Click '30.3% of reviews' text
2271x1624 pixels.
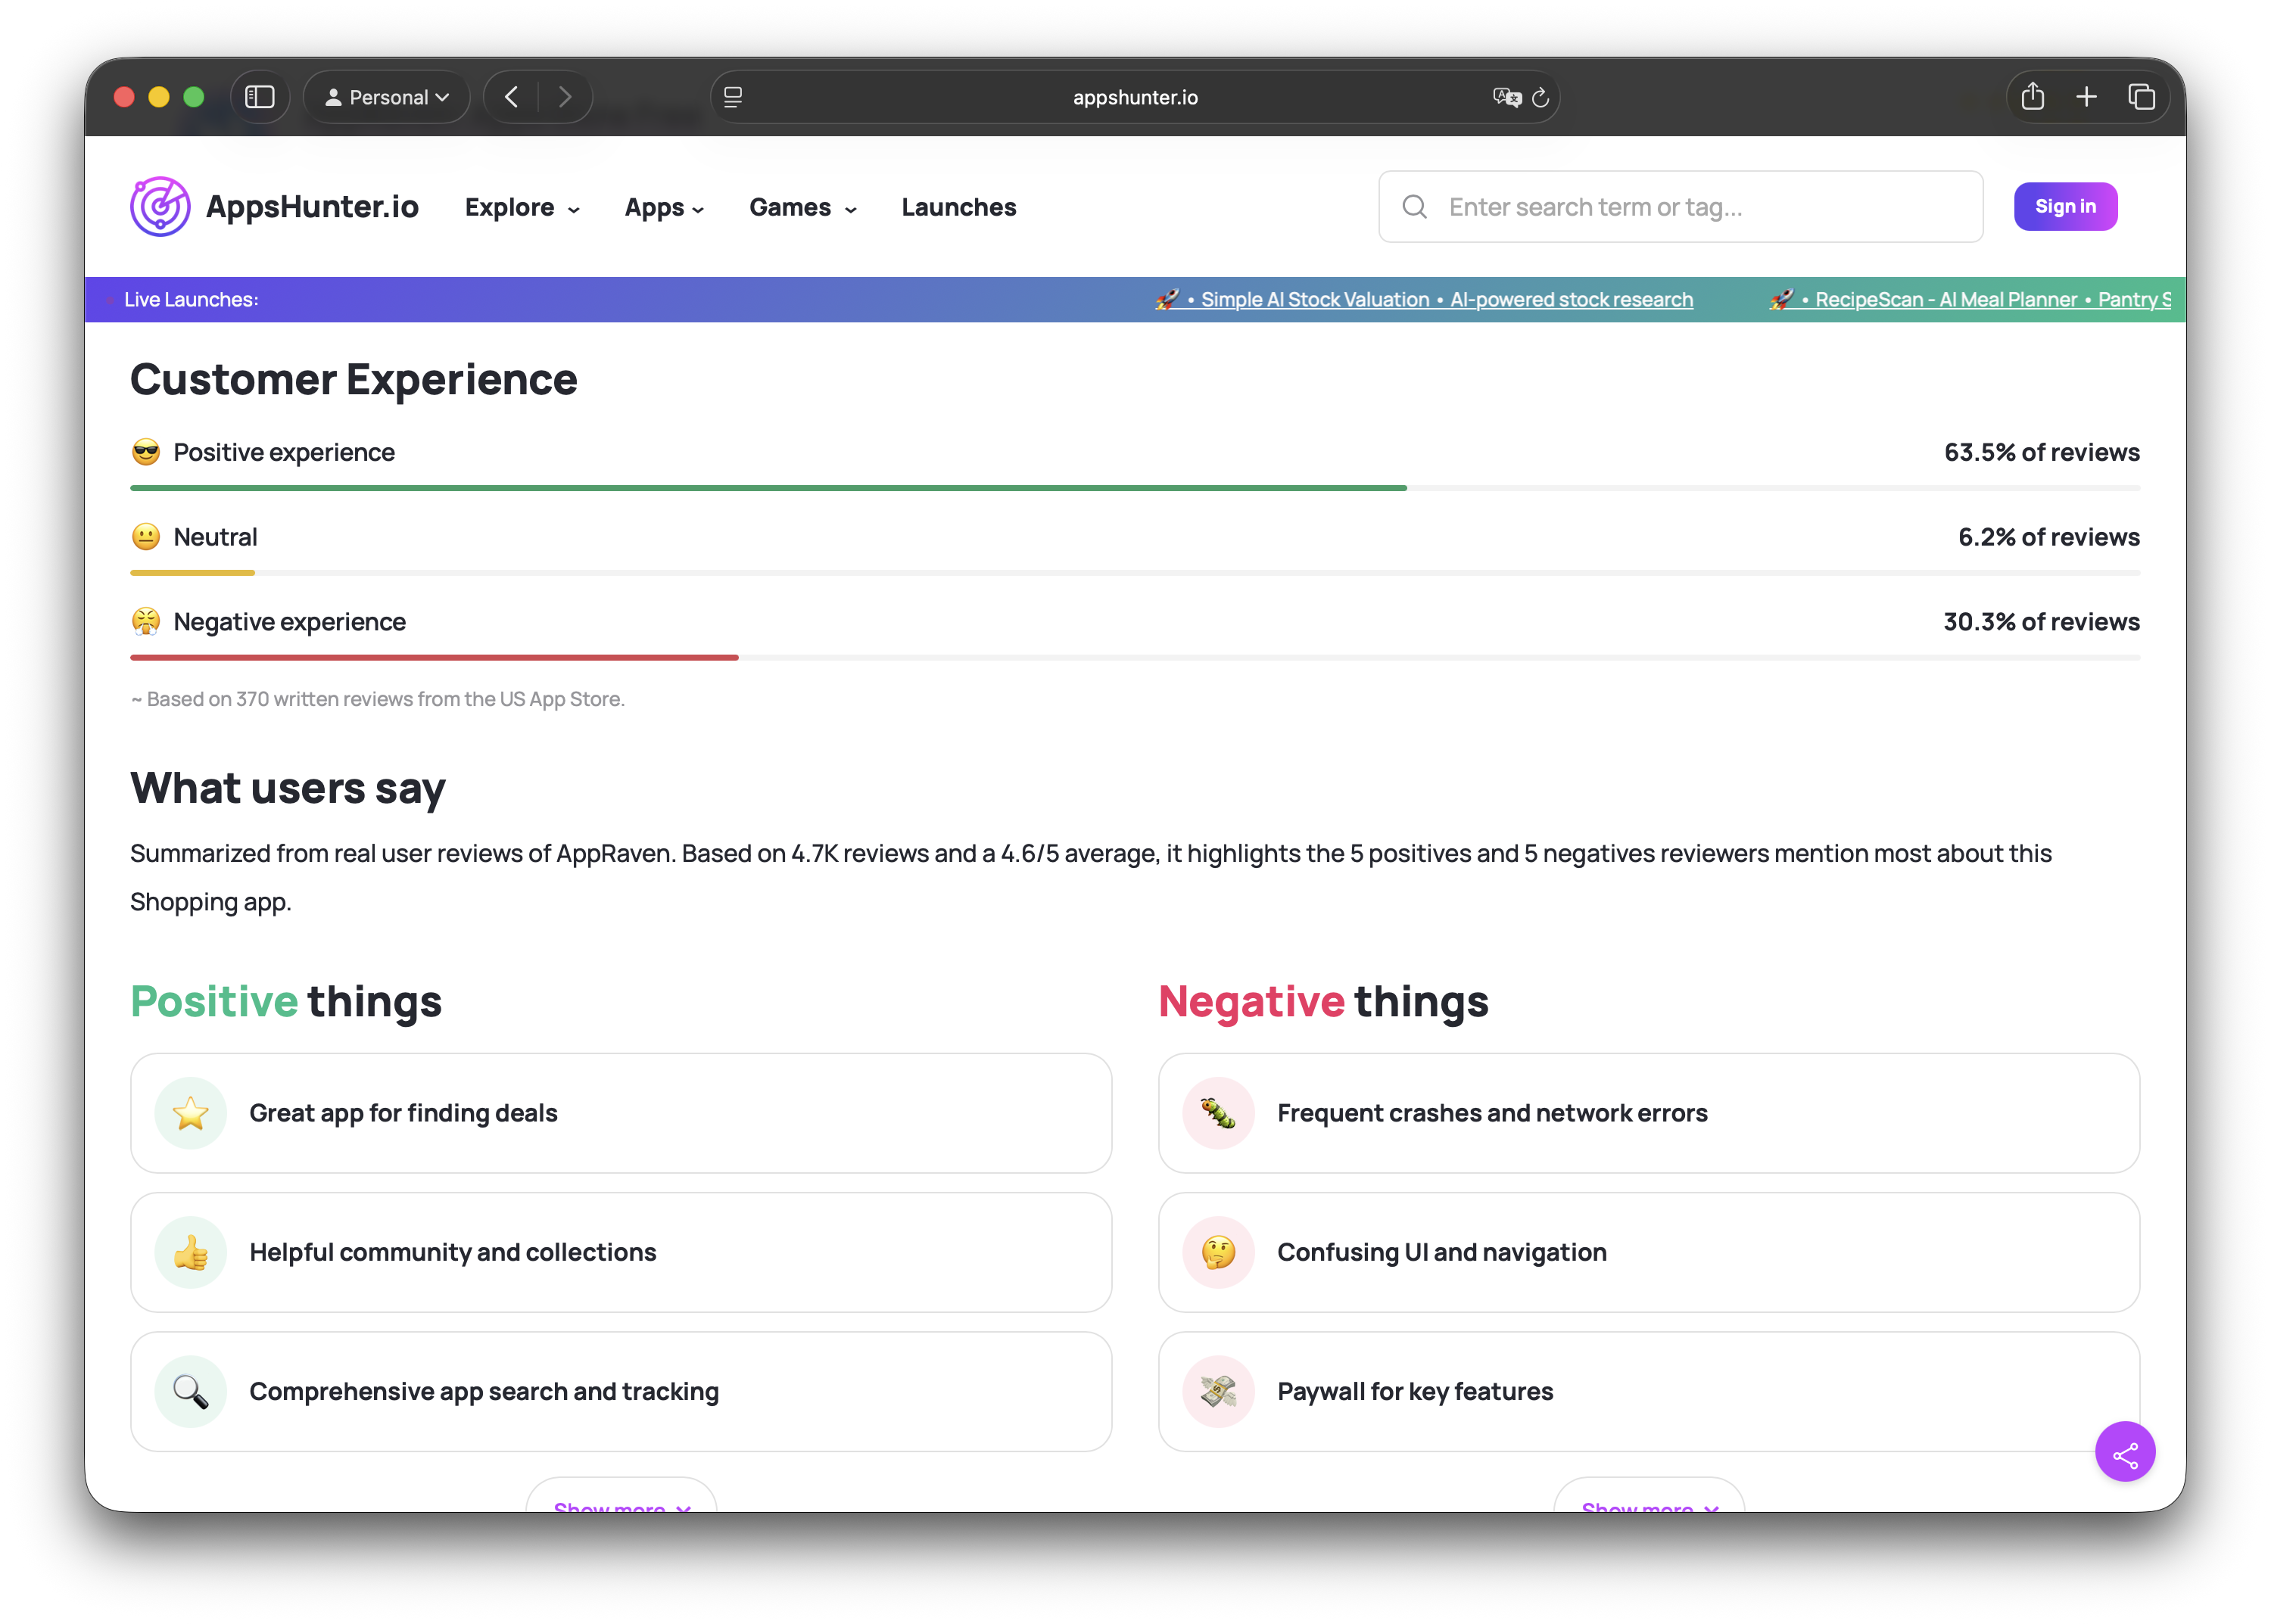(x=2041, y=622)
